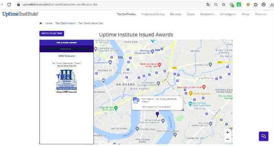
Task: Click the Cảng Bến Nghé map marker
Action: [137, 129]
